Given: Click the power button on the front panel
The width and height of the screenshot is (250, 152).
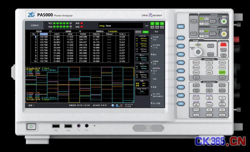Looking at the screenshot, I should [x=31, y=127].
